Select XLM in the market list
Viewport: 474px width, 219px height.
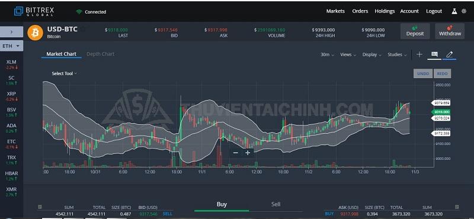tap(11, 65)
